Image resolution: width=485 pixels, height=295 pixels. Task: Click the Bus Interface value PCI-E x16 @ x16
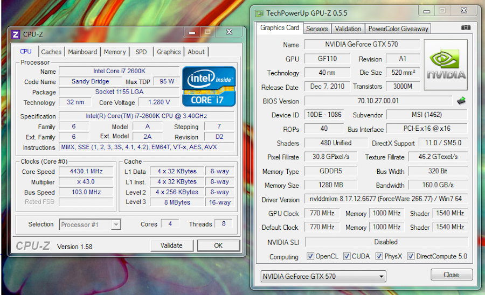coord(427,129)
